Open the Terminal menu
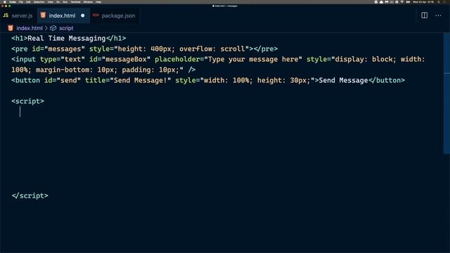The width and height of the screenshot is (450, 253). point(75,1)
